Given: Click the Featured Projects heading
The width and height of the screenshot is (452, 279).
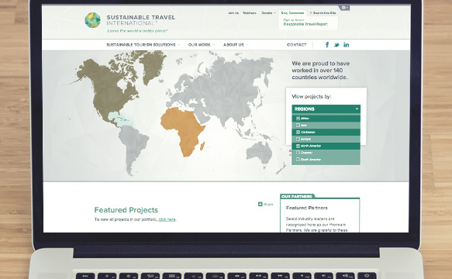Looking at the screenshot, I should [126, 210].
